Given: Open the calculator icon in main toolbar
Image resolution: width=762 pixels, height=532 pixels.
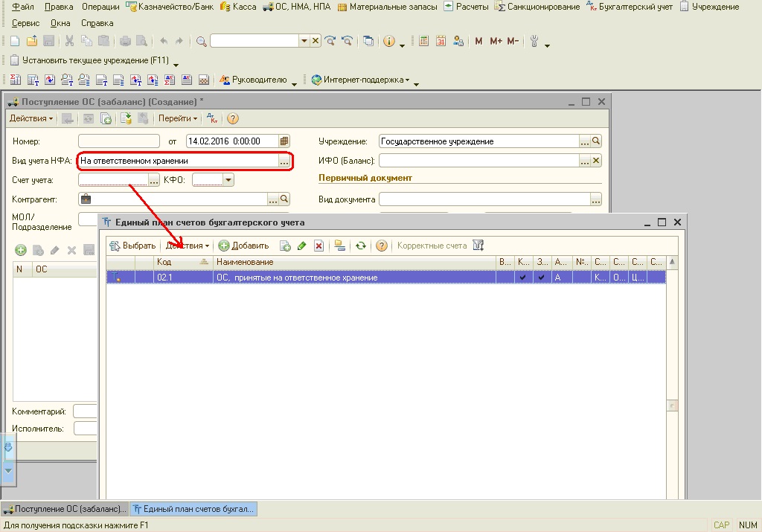Looking at the screenshot, I should point(423,42).
